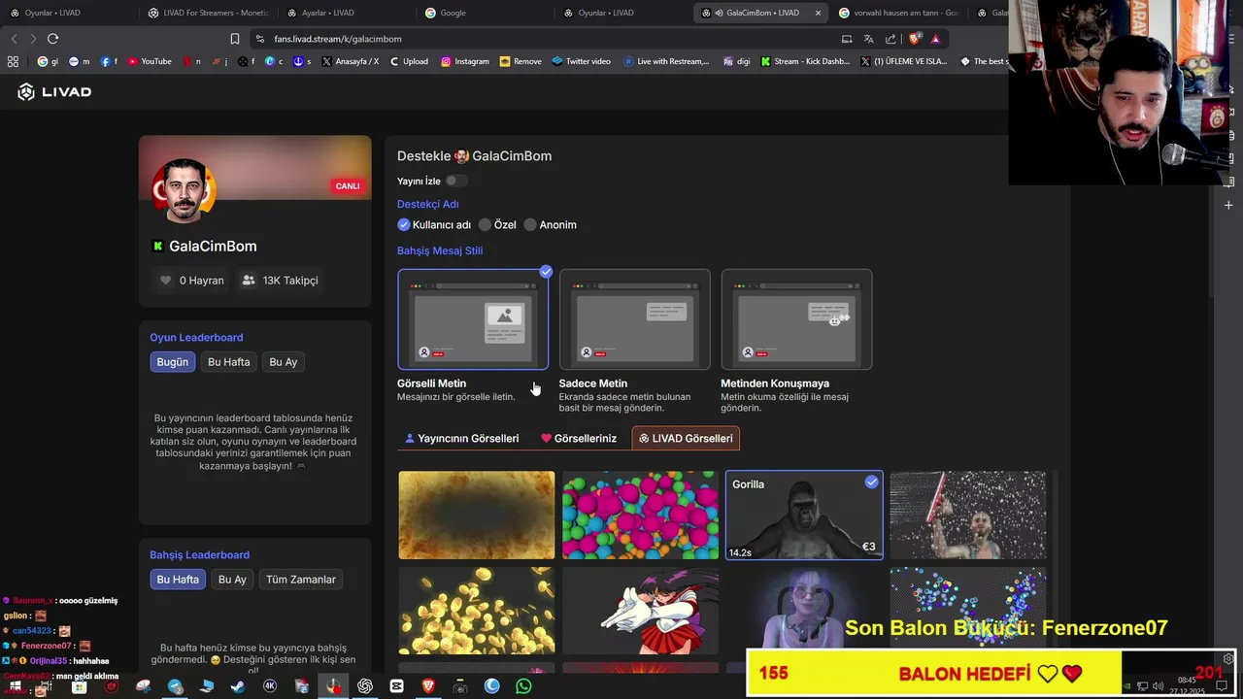Select Bu Hafta in Oyun Leaderboard
Screen dimensions: 1243x699
pyautogui.click(x=229, y=362)
